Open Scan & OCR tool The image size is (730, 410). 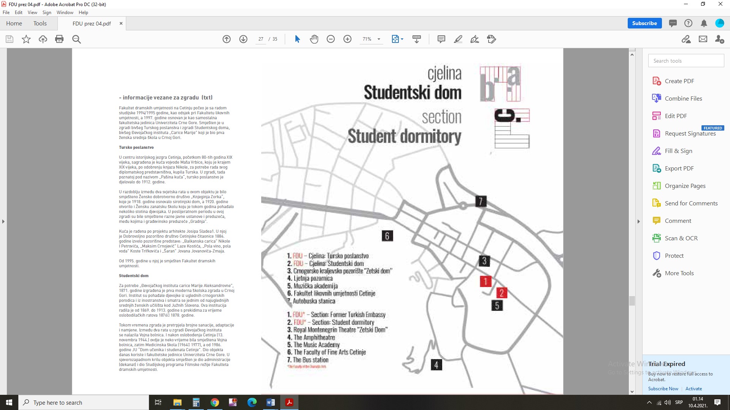click(681, 238)
